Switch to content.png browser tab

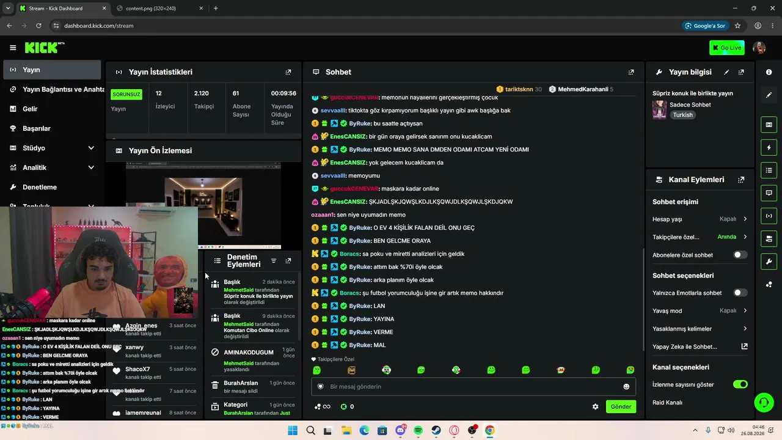coord(159,9)
